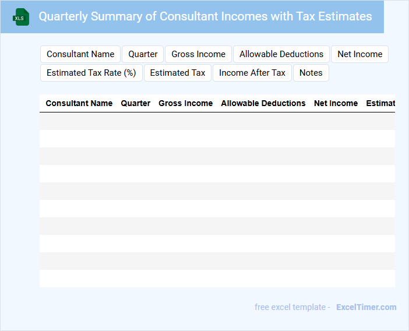This screenshot has width=409, height=331.
Task: Select the Gross Income tag
Action: tap(198, 54)
